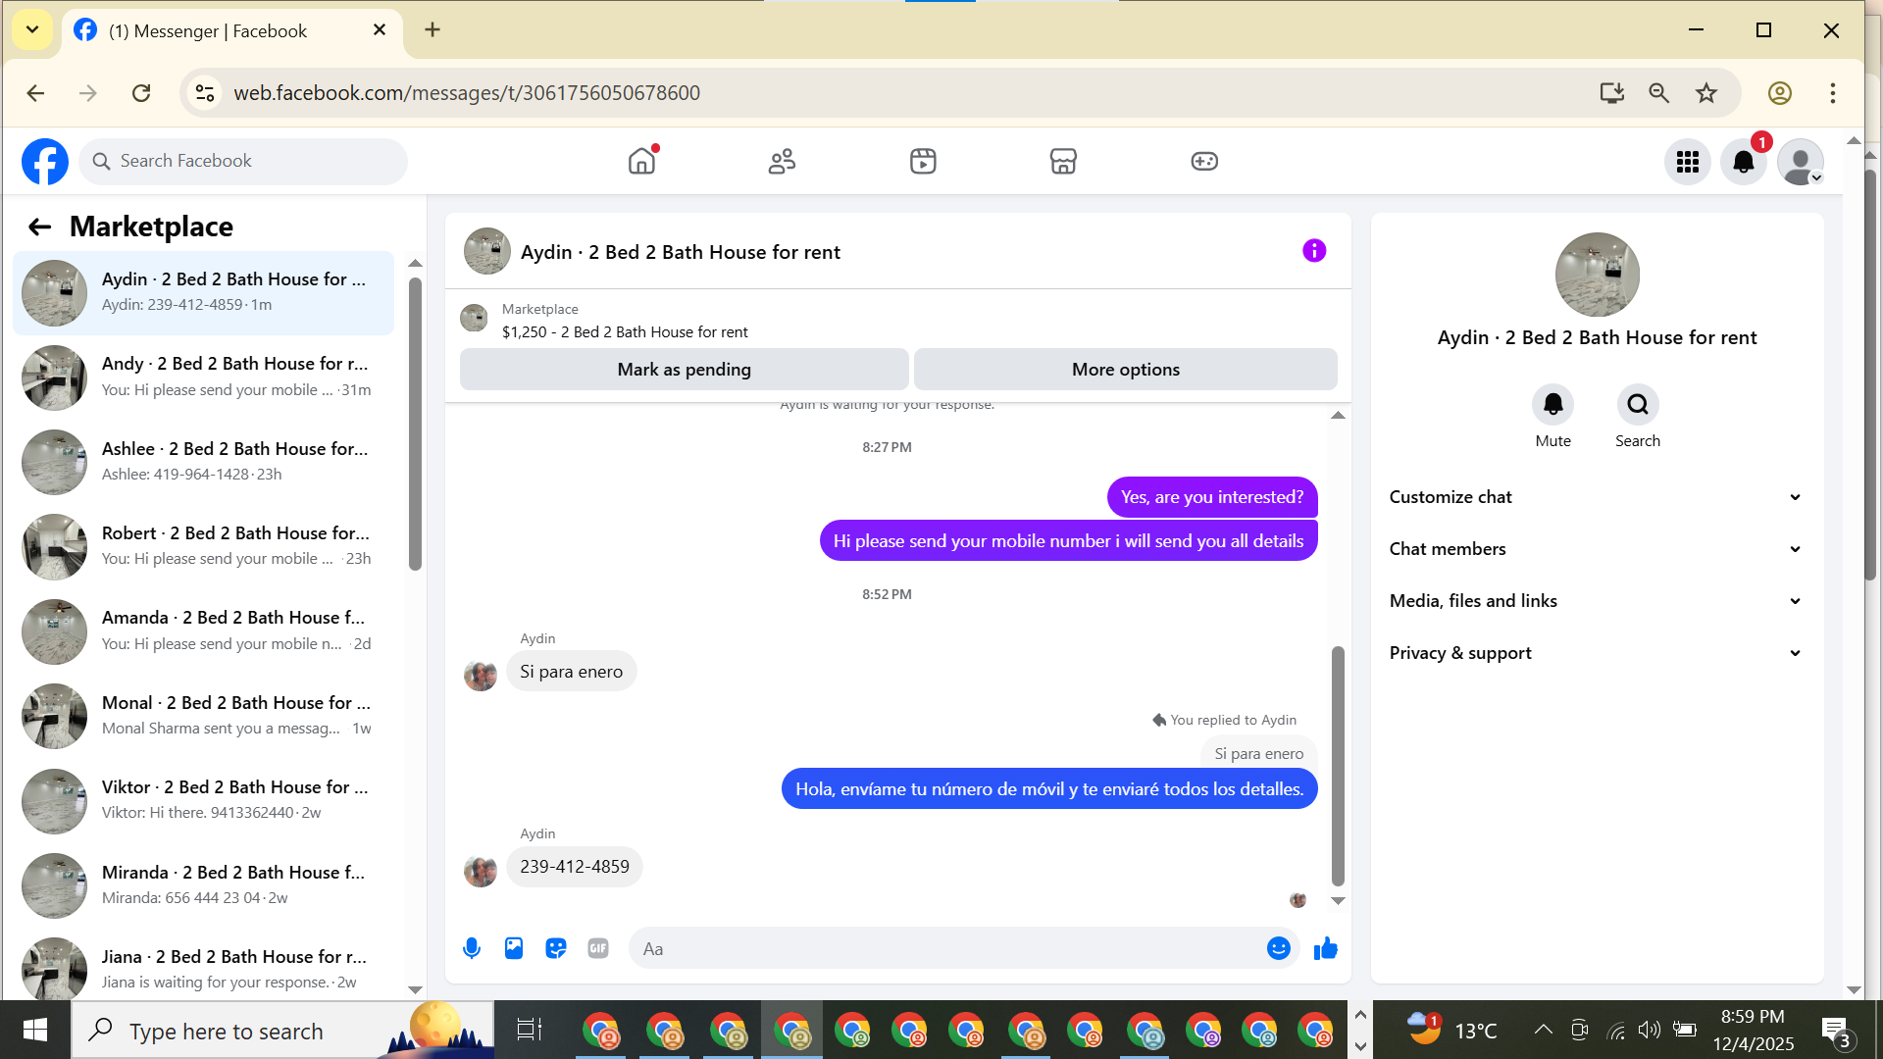Search within conversation using Search icon
The height and width of the screenshot is (1059, 1883).
click(1637, 405)
